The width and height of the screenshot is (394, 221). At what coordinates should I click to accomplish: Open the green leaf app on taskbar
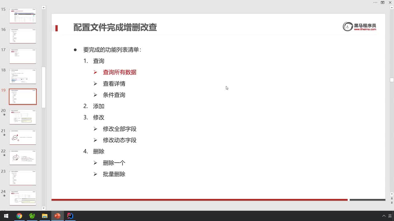click(32, 216)
